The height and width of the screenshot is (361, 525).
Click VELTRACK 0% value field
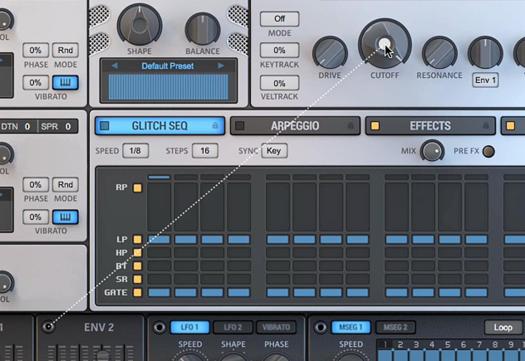280,83
